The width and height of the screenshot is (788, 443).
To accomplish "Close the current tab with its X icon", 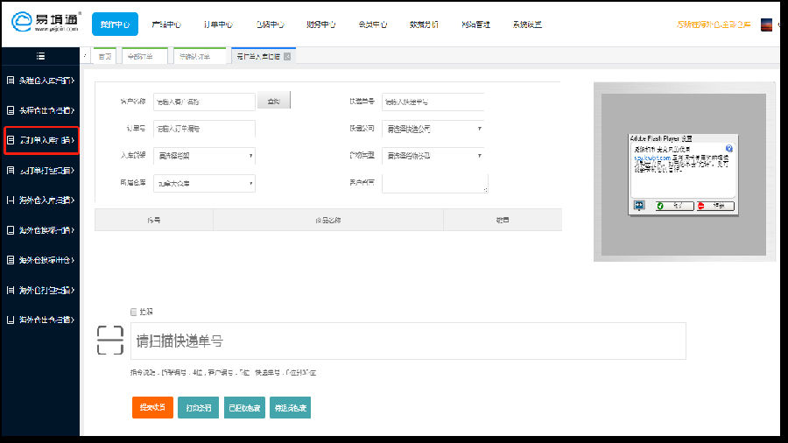I will point(287,57).
